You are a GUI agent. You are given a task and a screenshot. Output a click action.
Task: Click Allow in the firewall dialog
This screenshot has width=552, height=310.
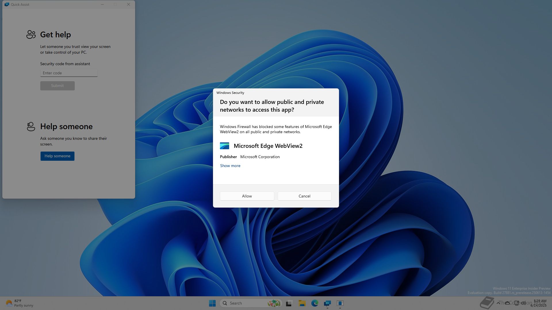pyautogui.click(x=247, y=196)
